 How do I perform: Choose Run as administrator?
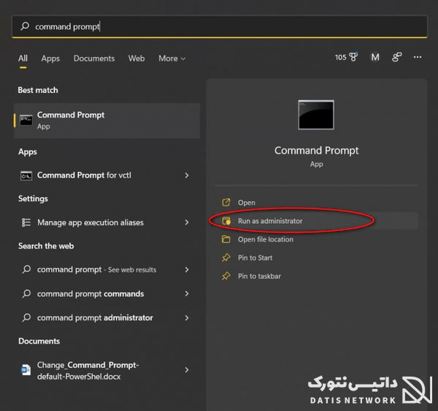pos(317,221)
